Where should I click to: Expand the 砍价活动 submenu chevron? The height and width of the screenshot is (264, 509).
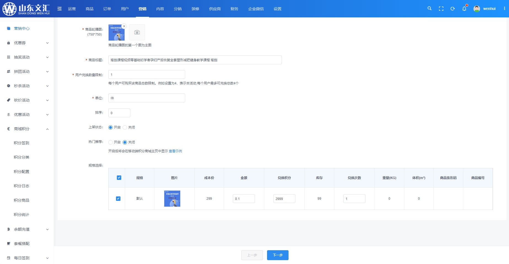point(47,100)
